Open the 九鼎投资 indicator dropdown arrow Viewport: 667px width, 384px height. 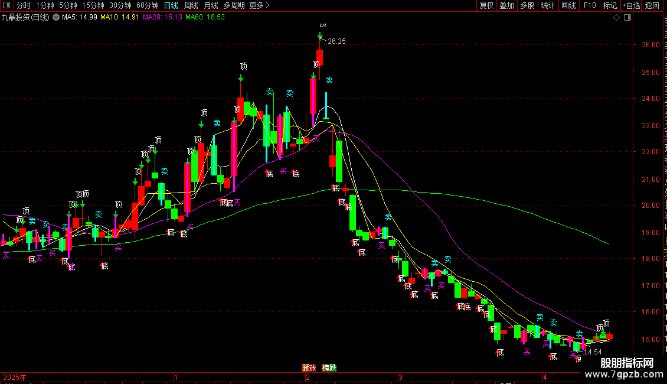[x=55, y=18]
